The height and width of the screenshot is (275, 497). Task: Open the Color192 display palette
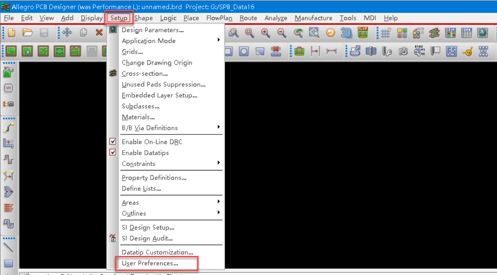(402, 33)
